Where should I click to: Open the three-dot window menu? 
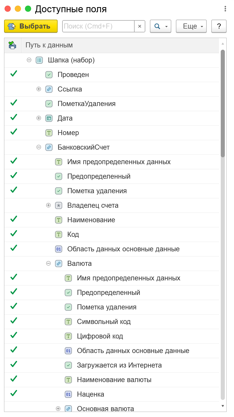pyautogui.click(x=225, y=9)
